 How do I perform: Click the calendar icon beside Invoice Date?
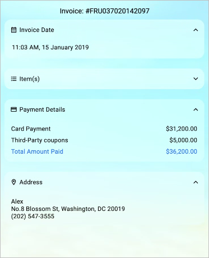(13, 30)
